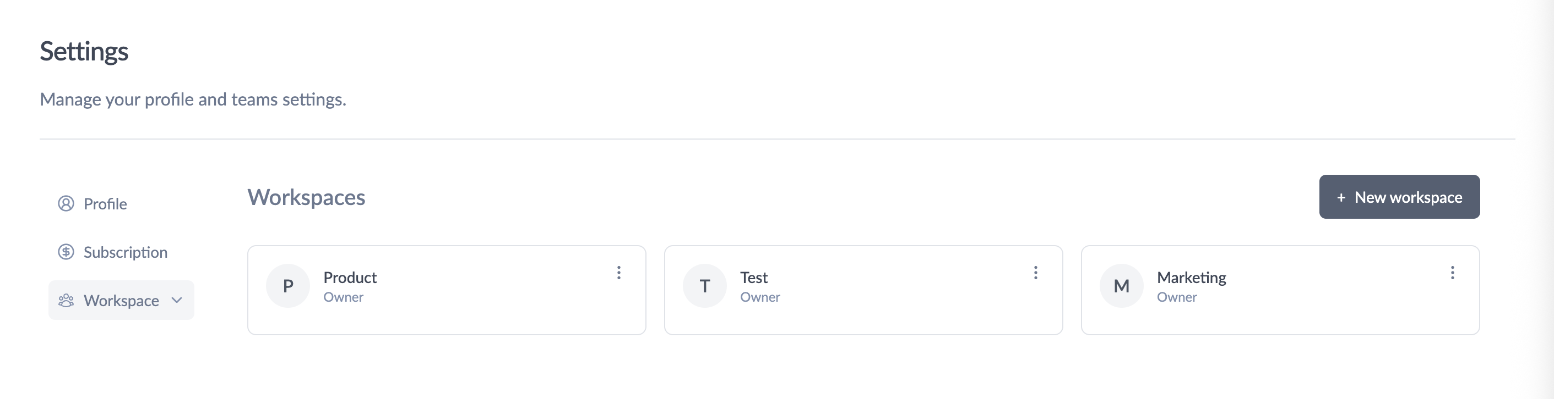Click the Workspace people-group icon

coord(66,300)
